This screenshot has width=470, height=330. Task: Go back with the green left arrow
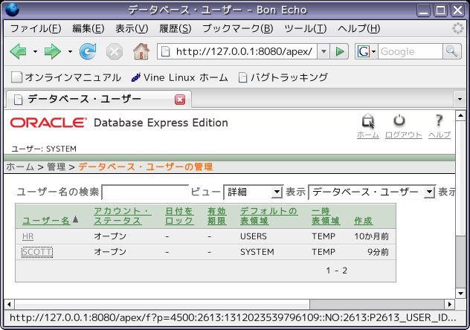click(18, 51)
